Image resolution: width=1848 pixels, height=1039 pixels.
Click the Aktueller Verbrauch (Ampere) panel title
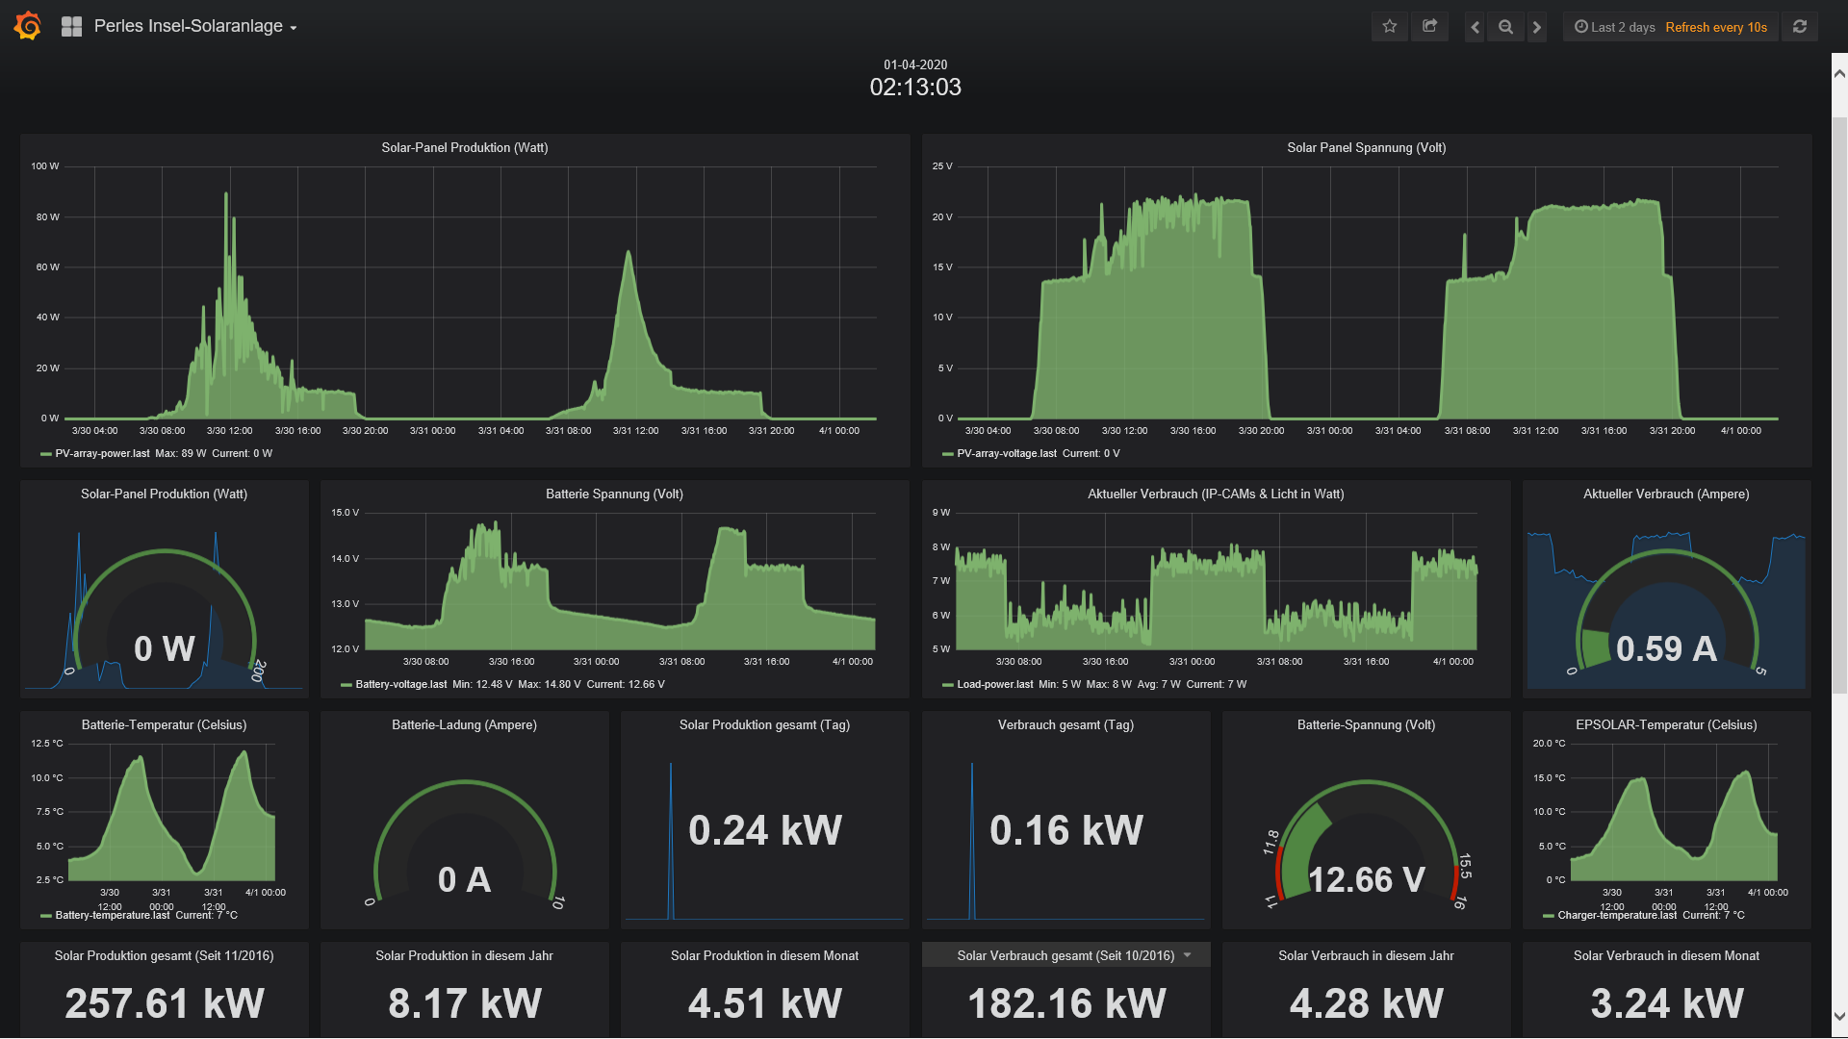click(x=1665, y=494)
